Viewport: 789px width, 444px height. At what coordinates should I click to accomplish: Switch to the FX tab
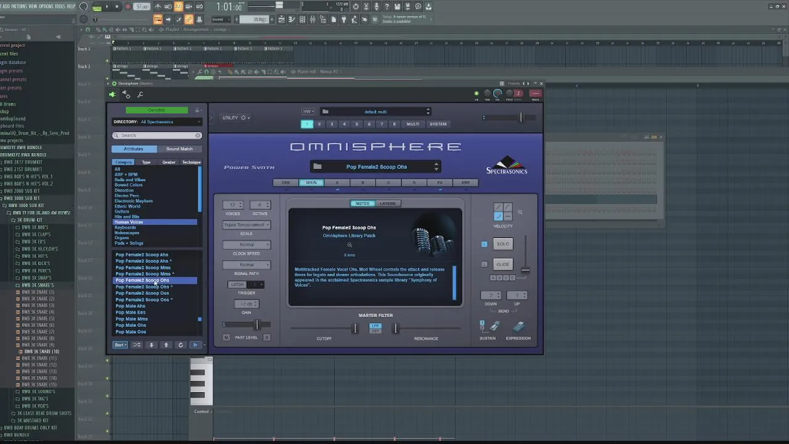(439, 183)
